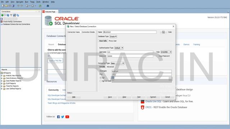Viewport: 230px width, 129px height.
Task: Check the Save Password checkbox
Action: click(157, 56)
